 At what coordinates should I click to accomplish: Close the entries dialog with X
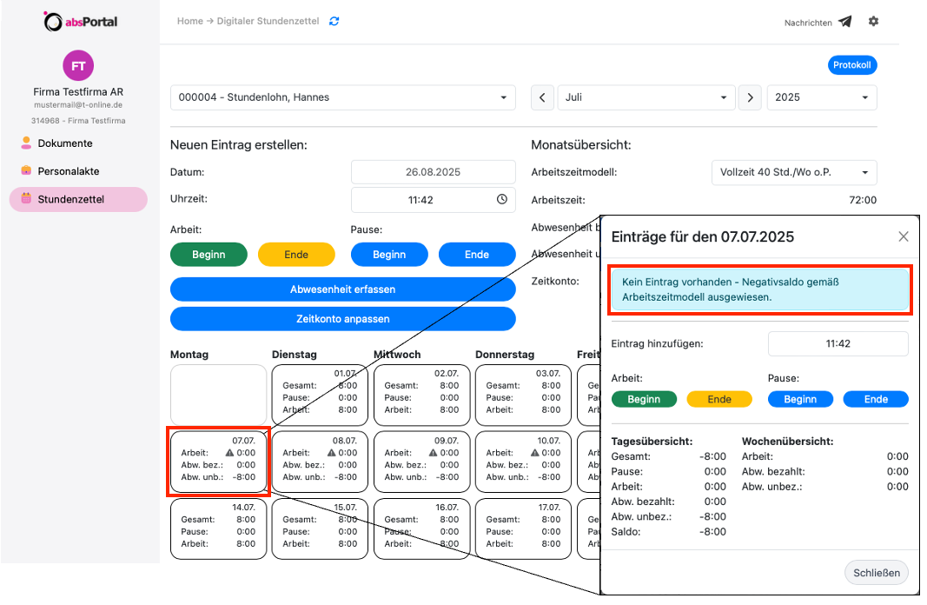(x=903, y=236)
